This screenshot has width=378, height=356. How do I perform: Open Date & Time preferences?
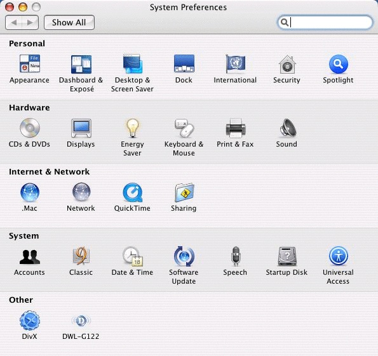point(133,256)
